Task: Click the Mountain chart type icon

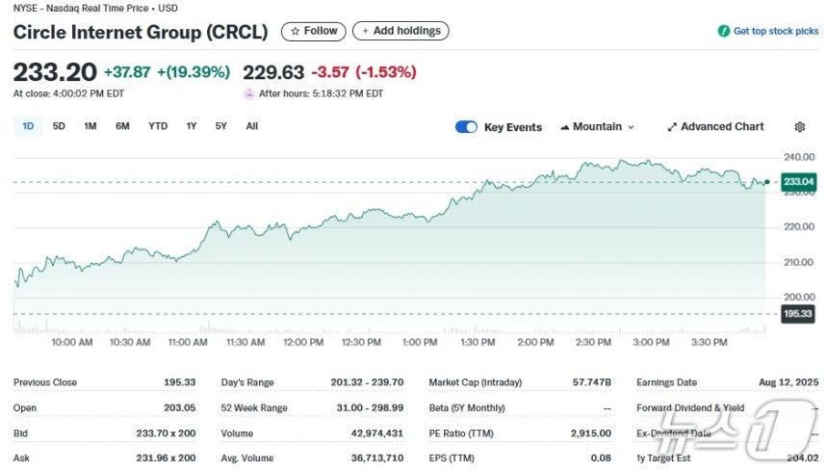Action: click(564, 127)
